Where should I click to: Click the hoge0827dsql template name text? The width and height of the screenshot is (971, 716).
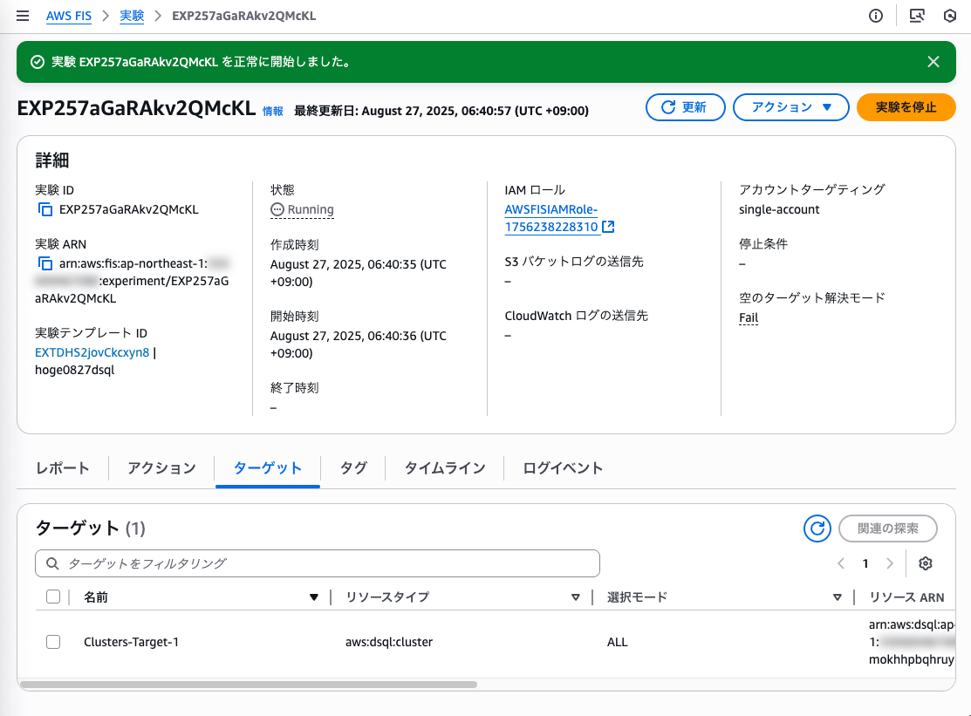pos(75,370)
